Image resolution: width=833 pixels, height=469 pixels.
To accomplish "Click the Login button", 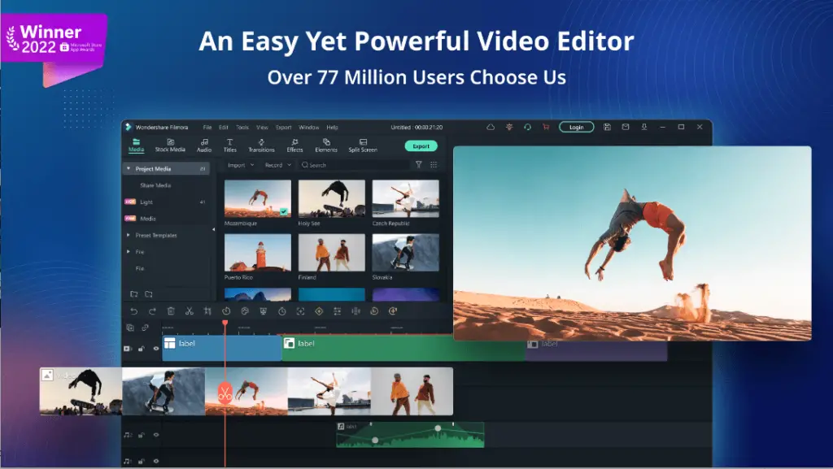I will tap(577, 128).
